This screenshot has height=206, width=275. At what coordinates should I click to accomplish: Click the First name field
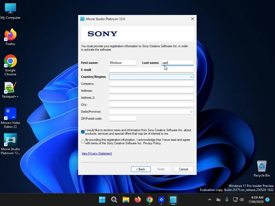tap(122, 63)
